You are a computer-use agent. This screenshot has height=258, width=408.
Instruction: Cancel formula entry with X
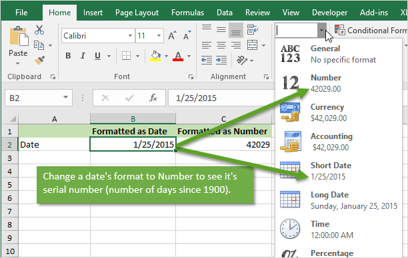coord(105,98)
